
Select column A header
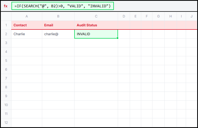pyautogui.click(x=27, y=16)
